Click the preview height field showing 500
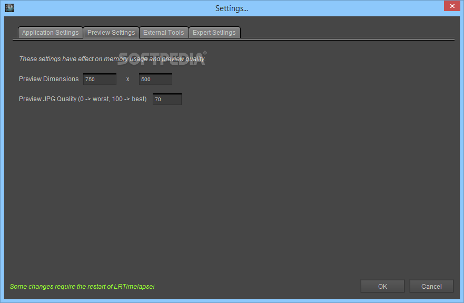Viewport: 464px width, 303px height. tap(155, 79)
